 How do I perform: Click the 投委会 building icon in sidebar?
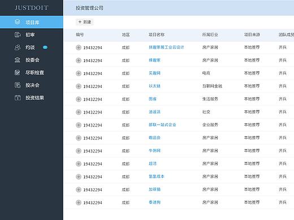pyautogui.click(x=18, y=60)
